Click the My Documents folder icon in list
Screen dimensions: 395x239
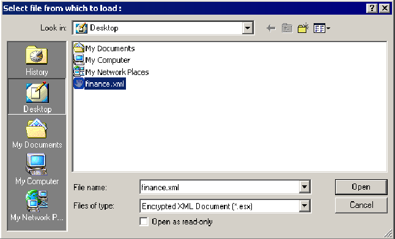click(79, 48)
